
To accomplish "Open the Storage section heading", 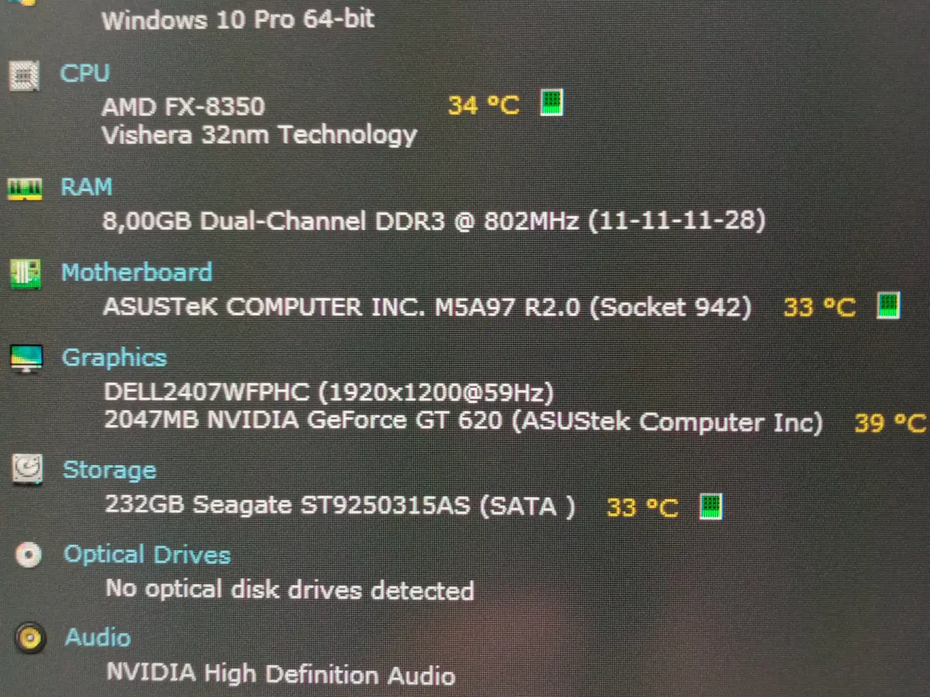I will pyautogui.click(x=110, y=470).
